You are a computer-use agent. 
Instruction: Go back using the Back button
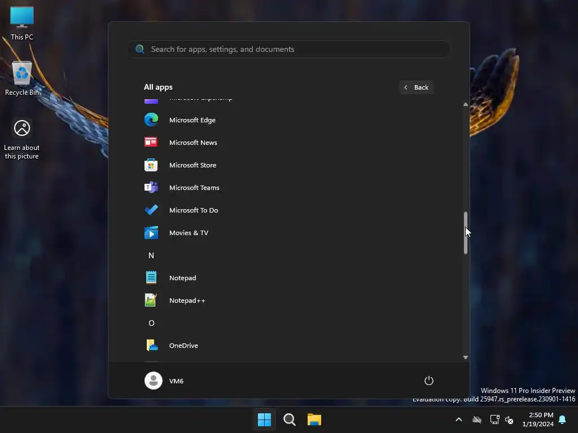[416, 87]
